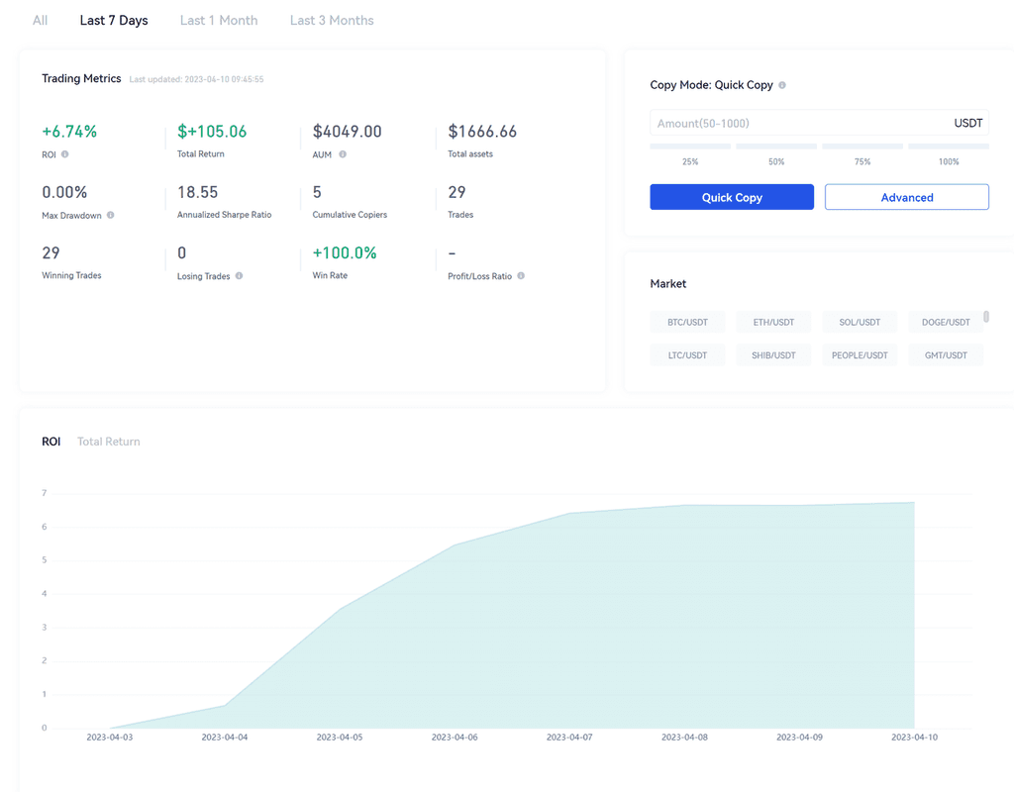
Task: Open the Advanced copy settings button
Action: [x=906, y=197]
